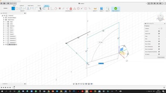Image resolution: width=166 pixels, height=93 pixels.
Task: Collapse the Options section in Sketch Palette
Action: [x=145, y=26]
